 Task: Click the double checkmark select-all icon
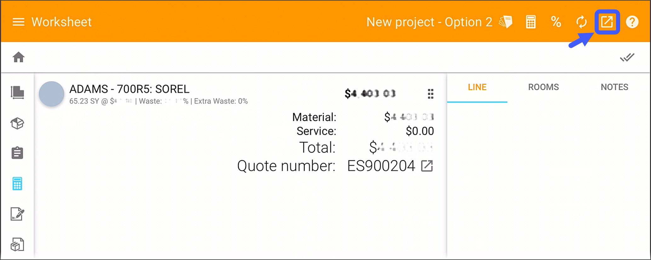(x=627, y=57)
